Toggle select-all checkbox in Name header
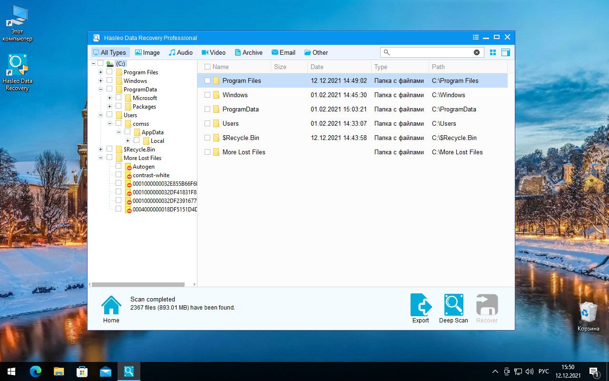Screen dimensions: 609x381 pyautogui.click(x=207, y=67)
